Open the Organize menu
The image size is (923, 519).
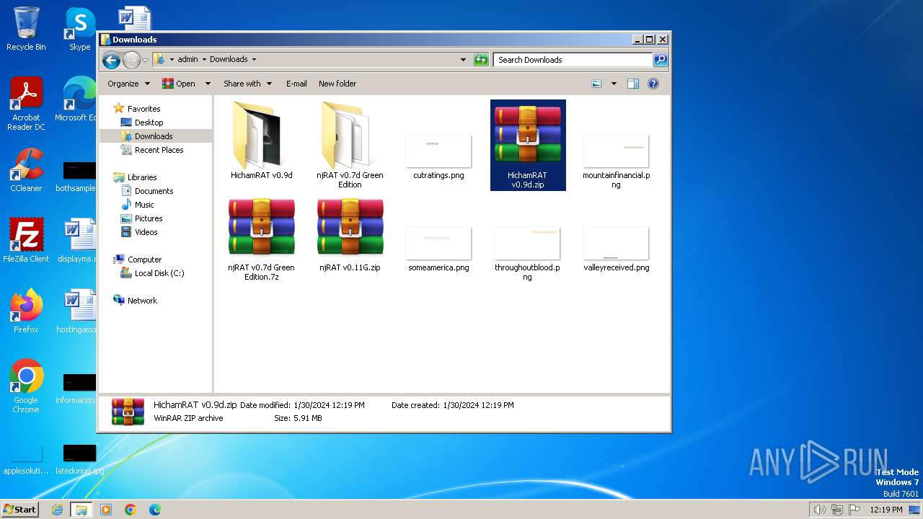[128, 84]
